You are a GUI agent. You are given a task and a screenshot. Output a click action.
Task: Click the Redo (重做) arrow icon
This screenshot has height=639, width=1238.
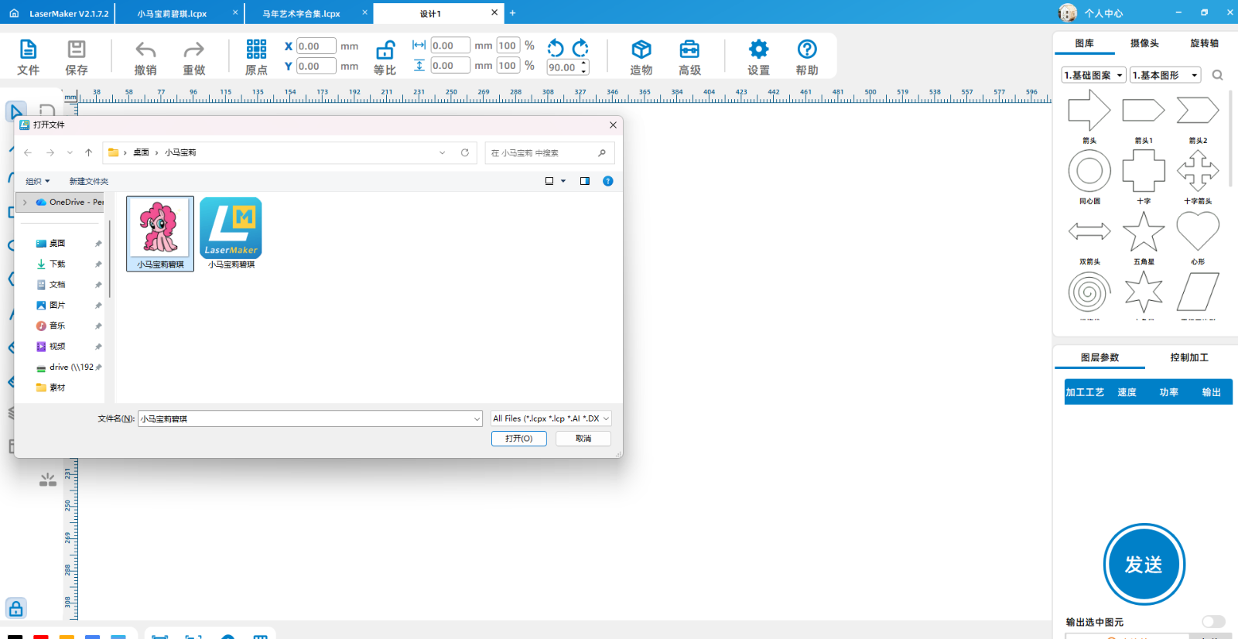coord(193,50)
